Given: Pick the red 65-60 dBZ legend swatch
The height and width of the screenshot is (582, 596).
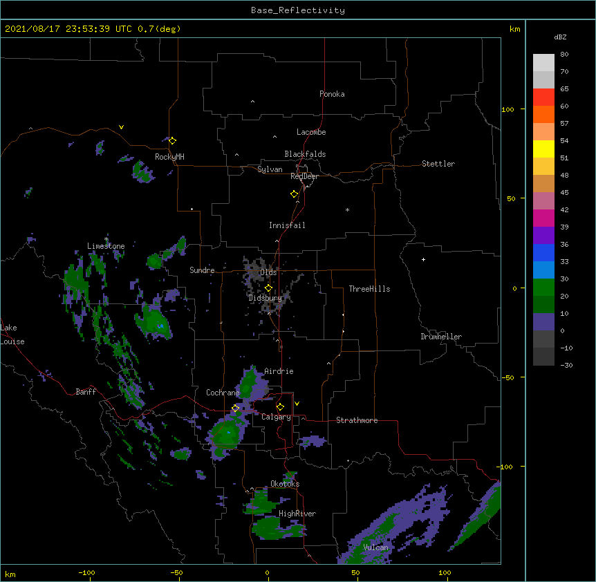Looking at the screenshot, I should pyautogui.click(x=543, y=97).
